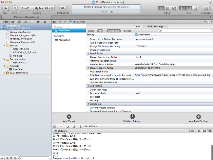Jump to previous issue arrow
Image resolution: width=213 pixels, height=160 pixels.
pyautogui.click(x=205, y=22)
